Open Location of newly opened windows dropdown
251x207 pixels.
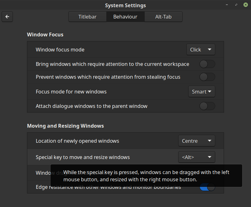click(x=197, y=141)
